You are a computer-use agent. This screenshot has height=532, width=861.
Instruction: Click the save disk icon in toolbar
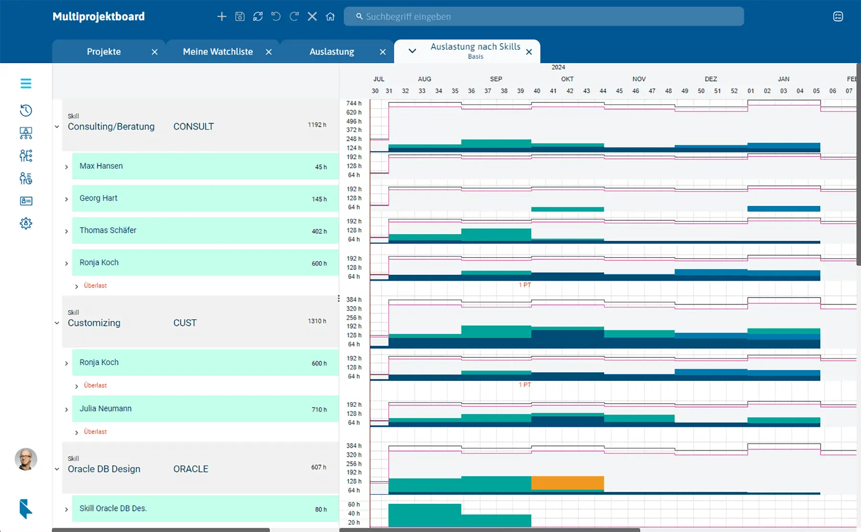[240, 17]
